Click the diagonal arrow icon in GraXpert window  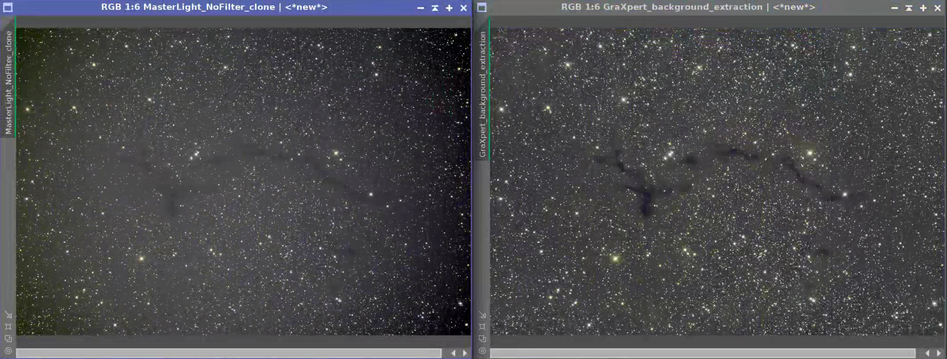pos(482,315)
